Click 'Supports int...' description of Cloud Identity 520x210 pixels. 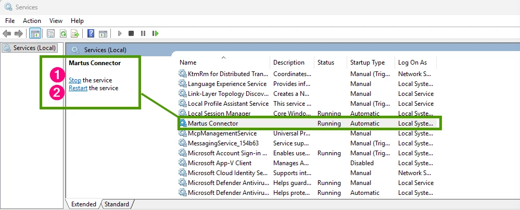(x=292, y=173)
